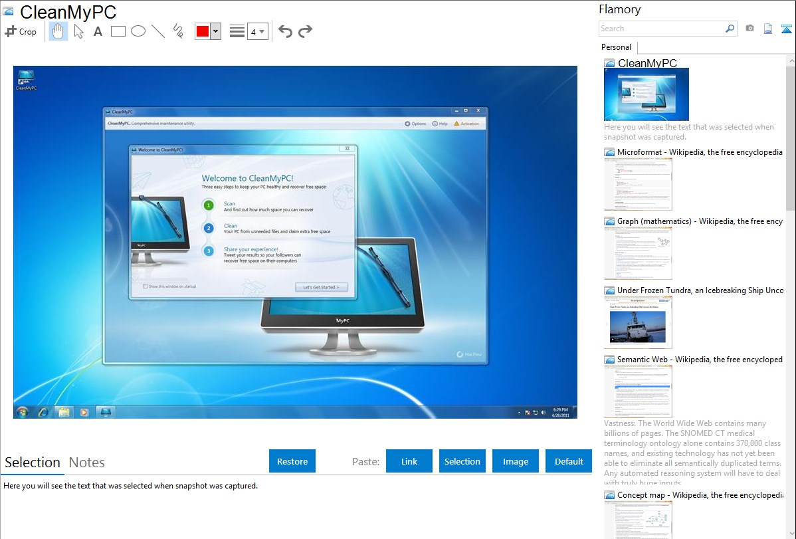Image resolution: width=796 pixels, height=539 pixels.
Task: Choose the text annotation tool
Action: click(98, 31)
